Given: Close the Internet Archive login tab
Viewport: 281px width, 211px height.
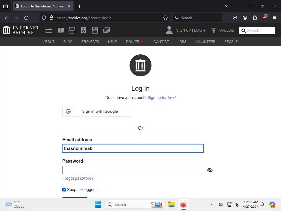Looking at the screenshot, I should click(x=69, y=6).
